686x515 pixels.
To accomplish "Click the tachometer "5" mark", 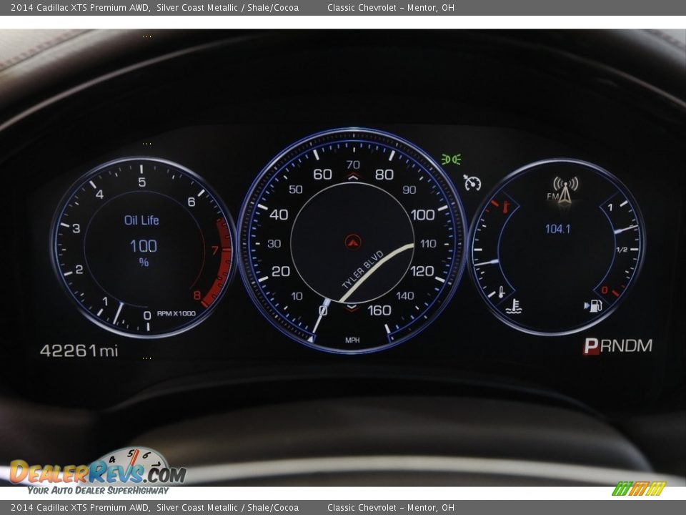I will pos(141,182).
